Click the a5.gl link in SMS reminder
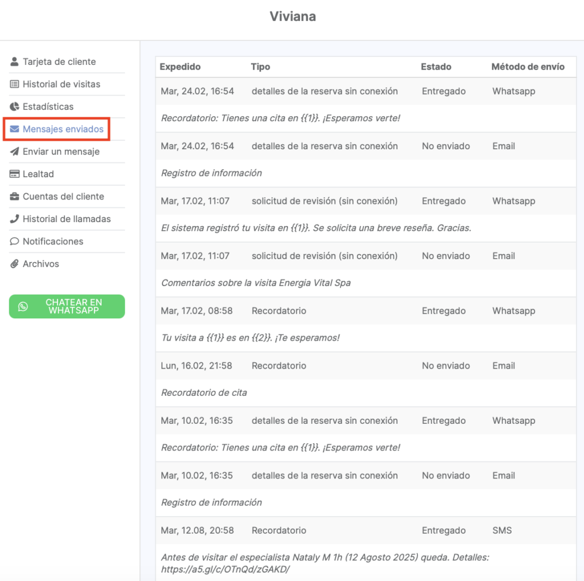This screenshot has width=584, height=581. [225, 569]
